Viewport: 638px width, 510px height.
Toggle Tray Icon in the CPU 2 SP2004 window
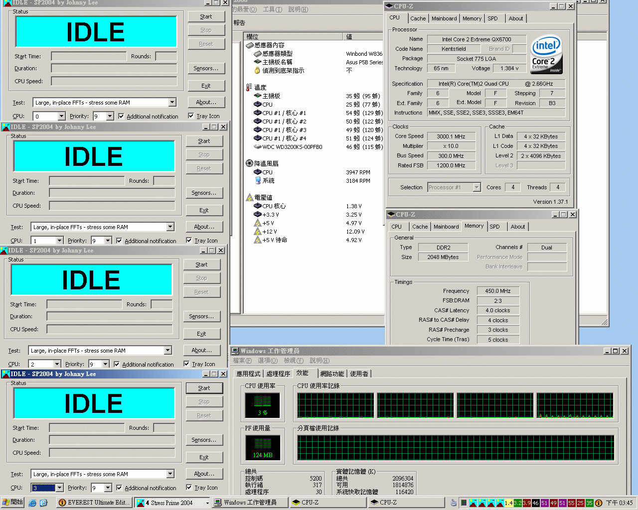(x=186, y=364)
